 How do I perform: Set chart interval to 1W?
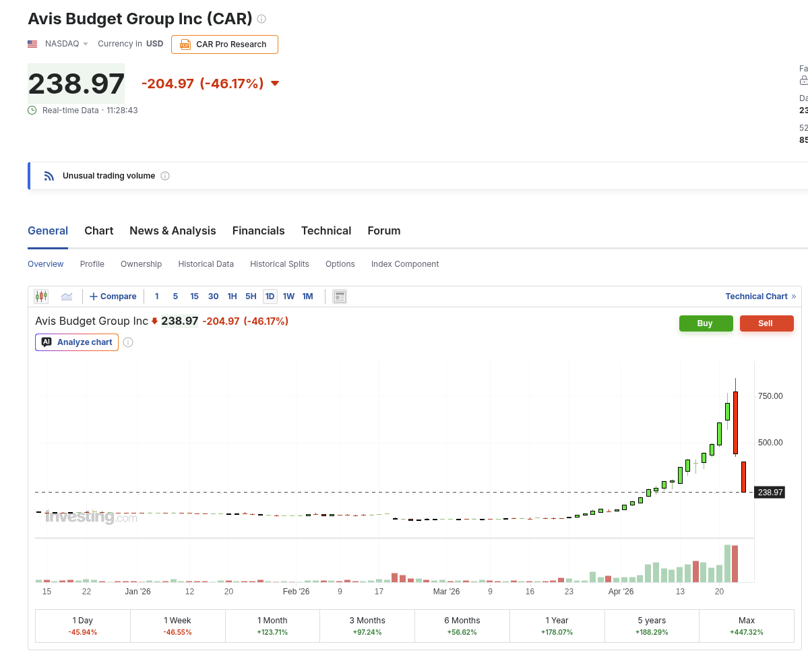[288, 296]
